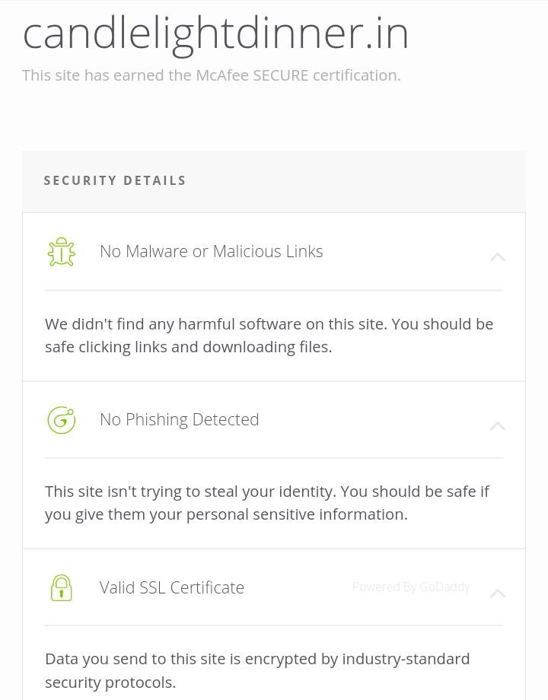The width and height of the screenshot is (548, 700).
Task: Click the divider line under malware heading
Action: pyautogui.click(x=274, y=290)
